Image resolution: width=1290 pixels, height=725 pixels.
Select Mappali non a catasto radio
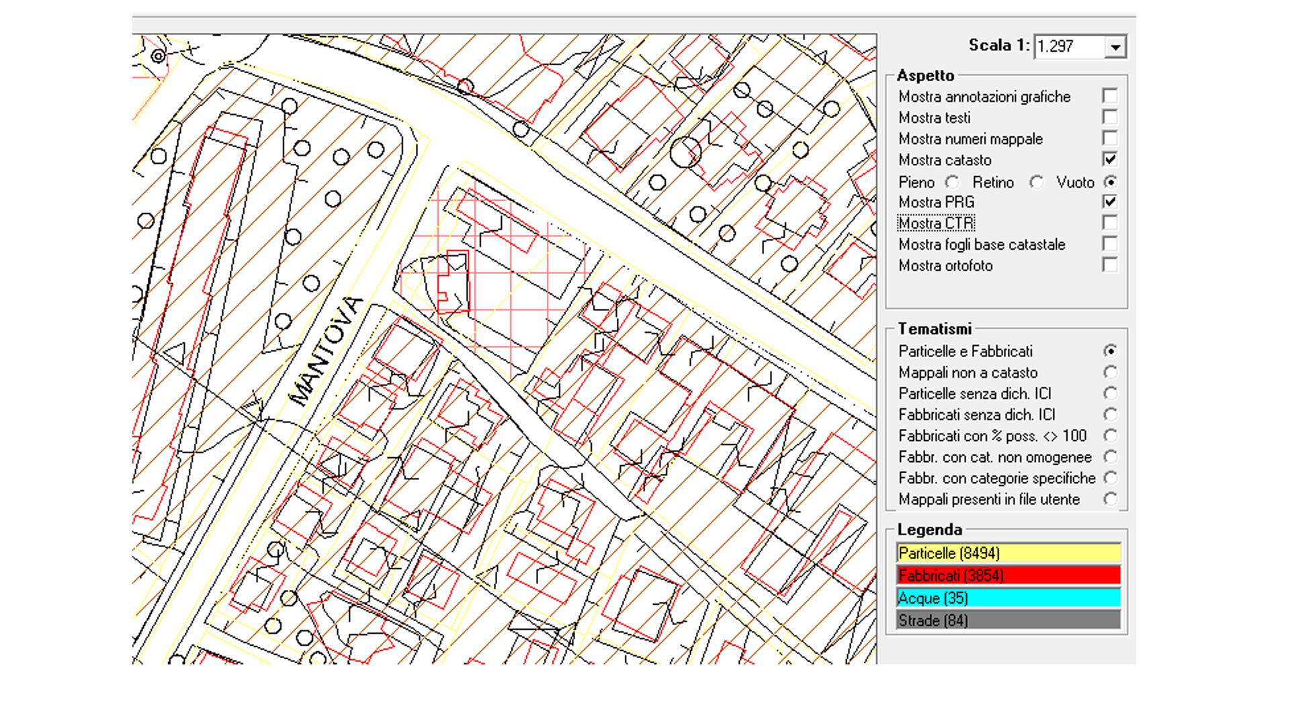tap(1111, 372)
